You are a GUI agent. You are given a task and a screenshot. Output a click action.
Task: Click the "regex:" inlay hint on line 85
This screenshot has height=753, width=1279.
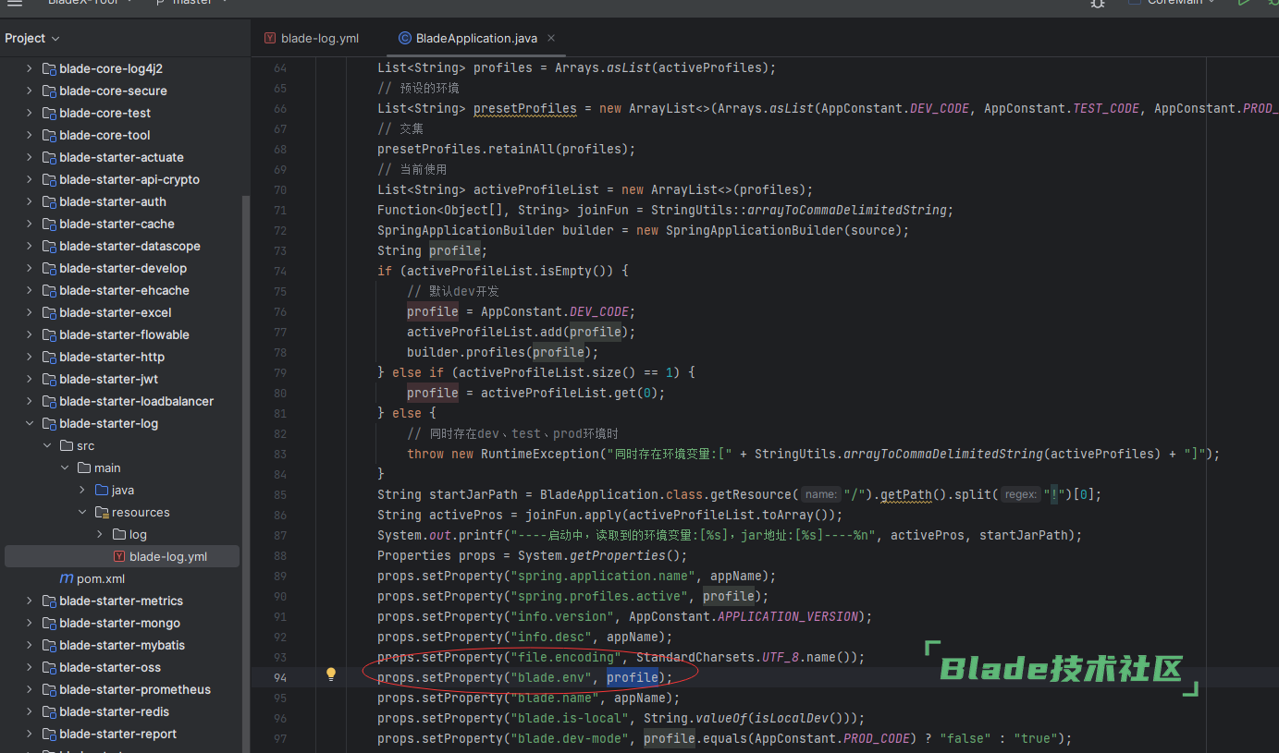tap(1020, 494)
